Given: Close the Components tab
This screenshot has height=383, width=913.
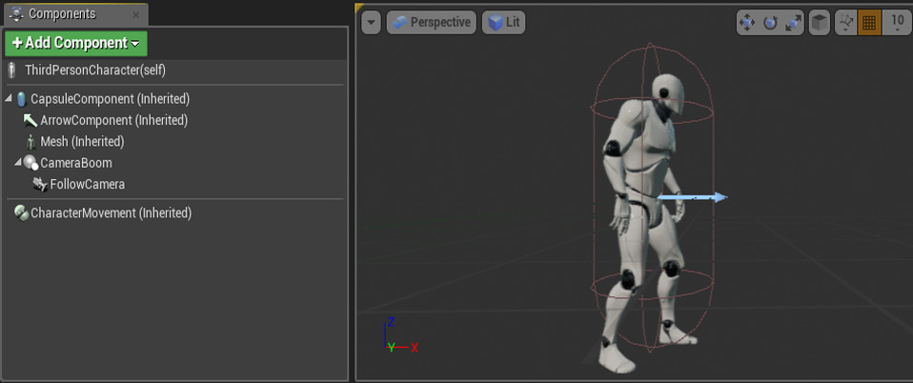Looking at the screenshot, I should pos(135,15).
